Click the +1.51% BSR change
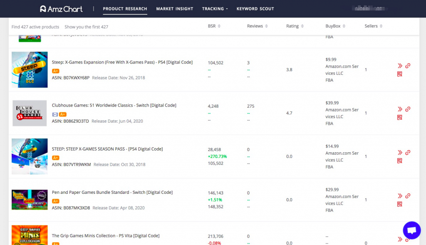Viewport: 426px width, 245px height. [x=215, y=200]
